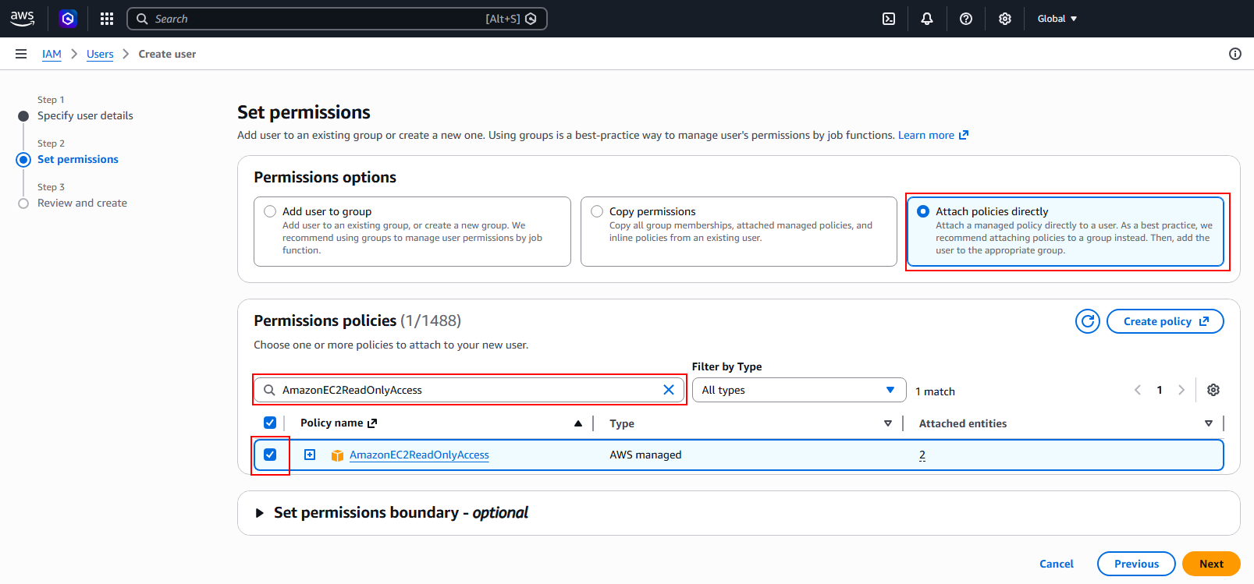Open console settings gear in header
Screen dimensions: 1254x584
tap(1005, 19)
